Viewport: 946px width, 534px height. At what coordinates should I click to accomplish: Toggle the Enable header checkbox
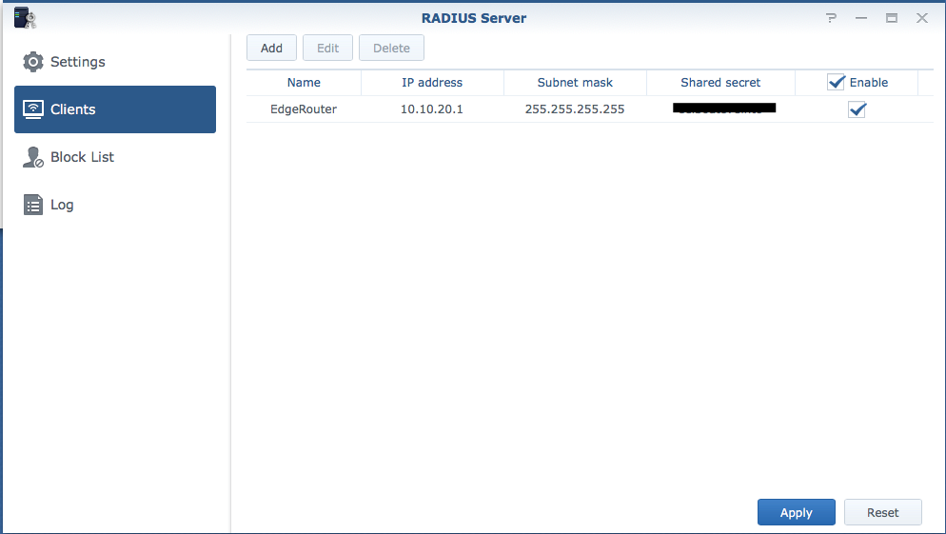click(x=837, y=83)
